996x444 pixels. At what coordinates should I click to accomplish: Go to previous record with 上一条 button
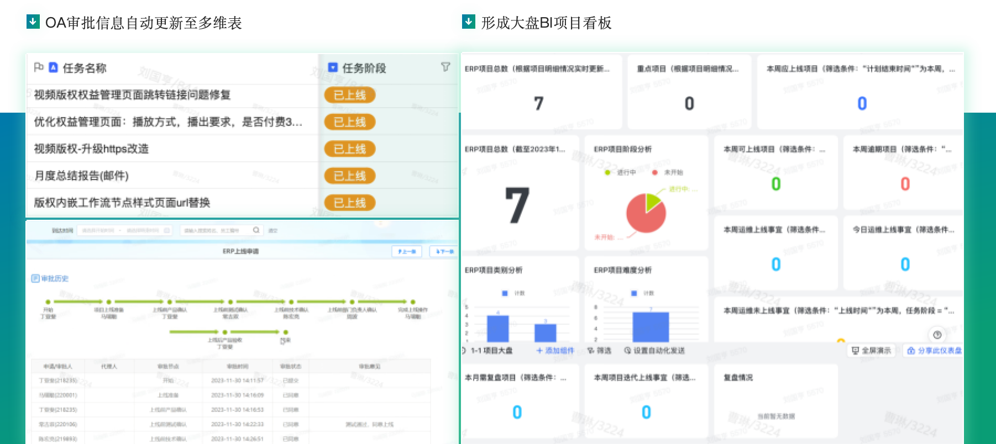click(x=407, y=251)
